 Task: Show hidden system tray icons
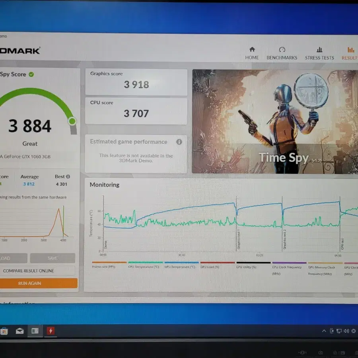tap(324, 331)
